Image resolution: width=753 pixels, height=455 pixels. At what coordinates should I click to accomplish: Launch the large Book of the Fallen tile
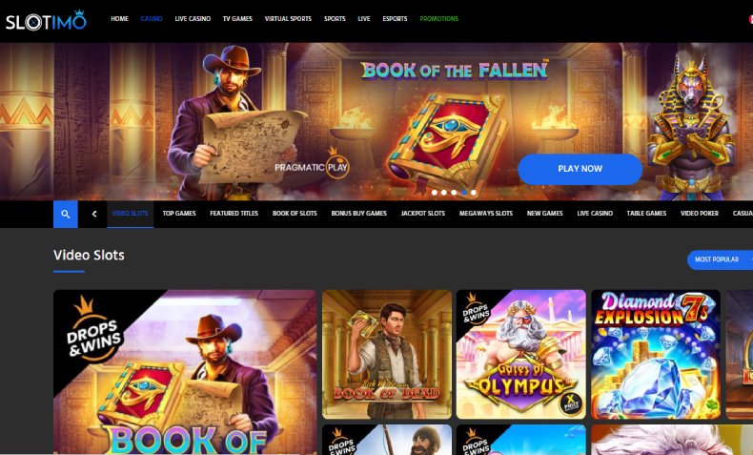(185, 372)
